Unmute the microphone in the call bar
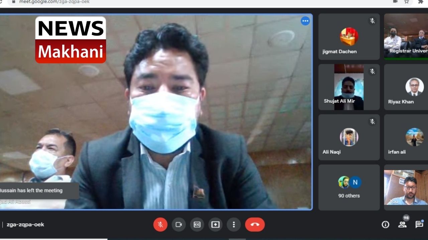Image resolution: width=428 pixels, height=240 pixels. (160, 225)
